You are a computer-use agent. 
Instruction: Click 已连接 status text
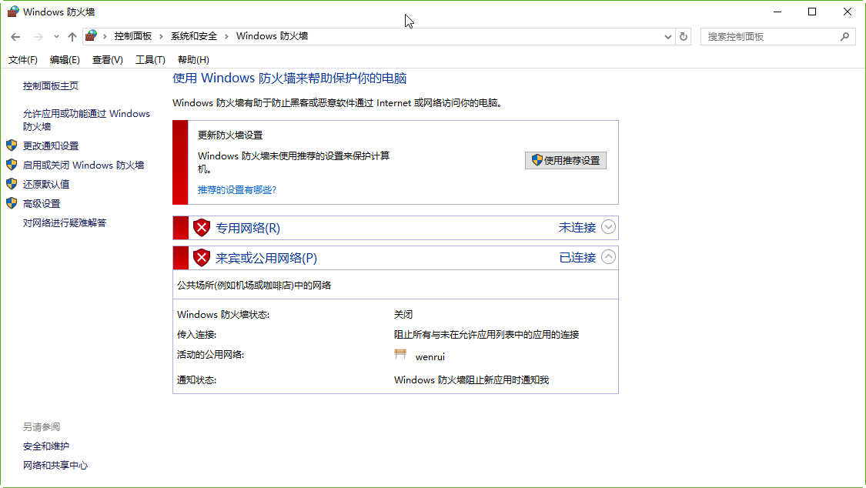point(577,257)
